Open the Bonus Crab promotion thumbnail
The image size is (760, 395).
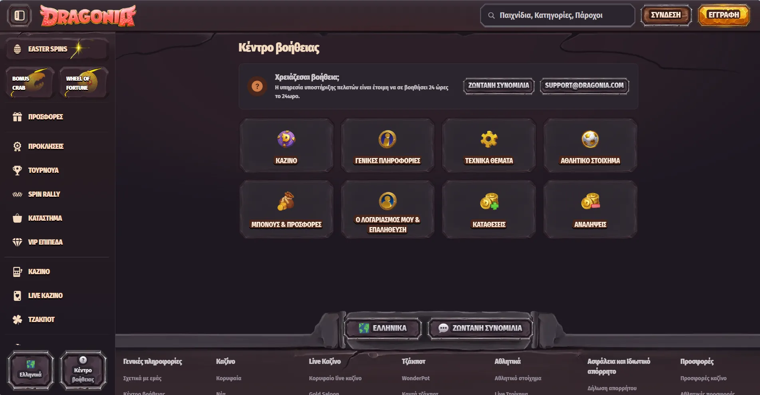click(30, 83)
